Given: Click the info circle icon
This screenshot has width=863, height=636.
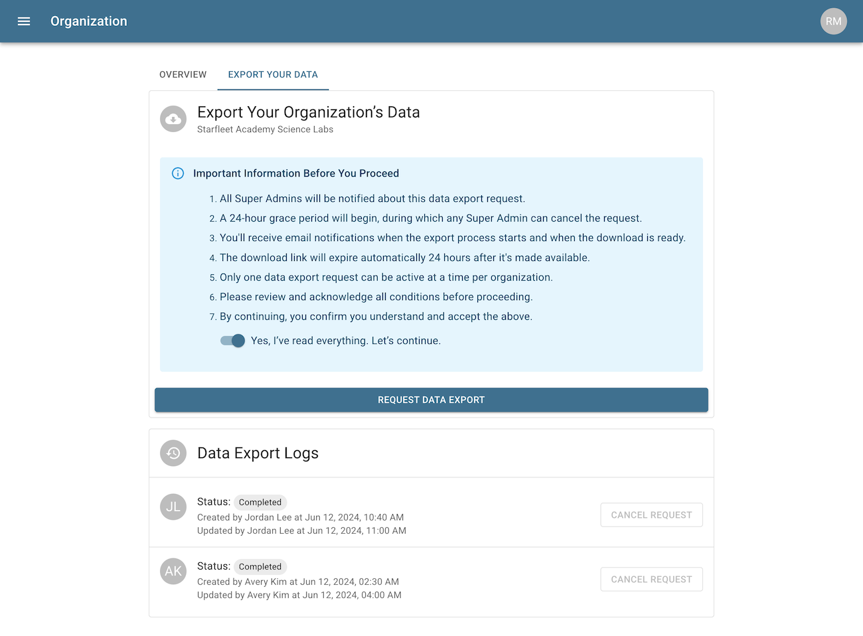Looking at the screenshot, I should (x=178, y=173).
